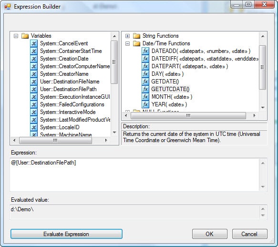Select the User::DestinationFilePath variable icon
Image resolution: width=278 pixels, height=247 pixels.
coord(34,89)
